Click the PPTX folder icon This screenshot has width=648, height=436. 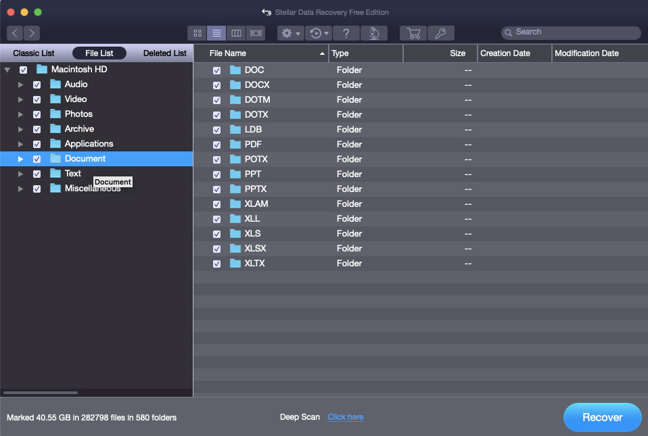(235, 189)
